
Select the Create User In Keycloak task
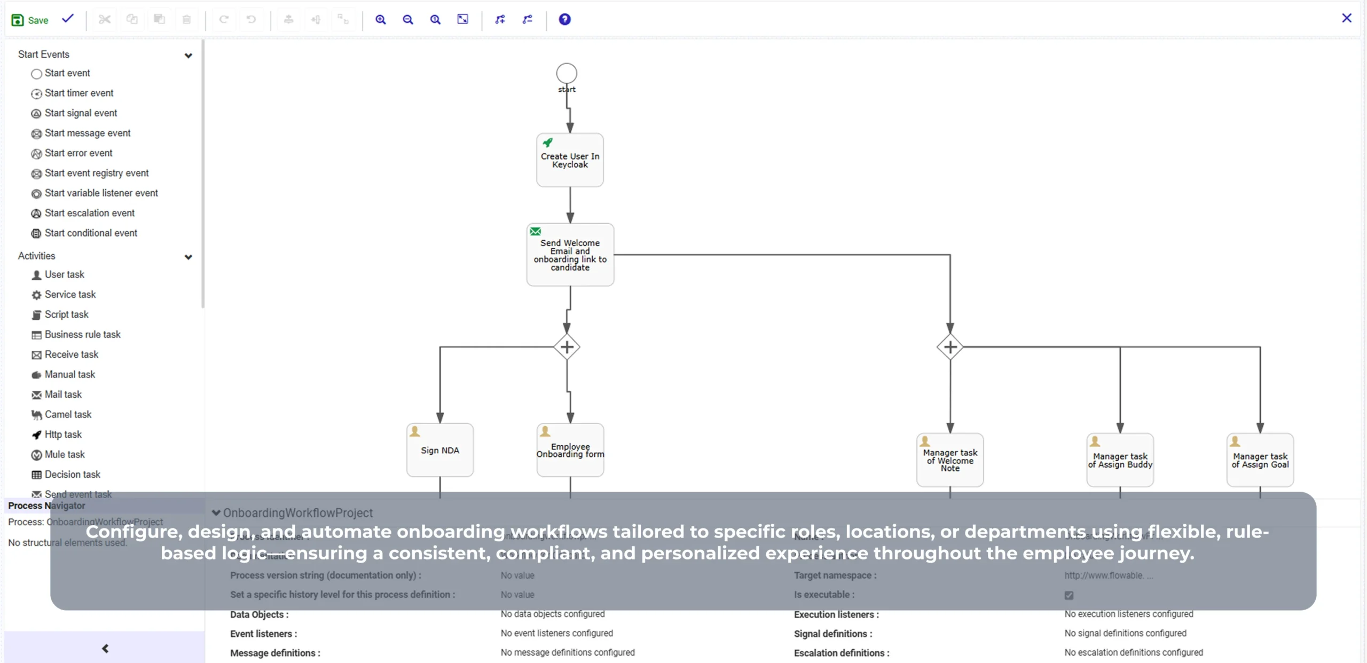click(570, 160)
